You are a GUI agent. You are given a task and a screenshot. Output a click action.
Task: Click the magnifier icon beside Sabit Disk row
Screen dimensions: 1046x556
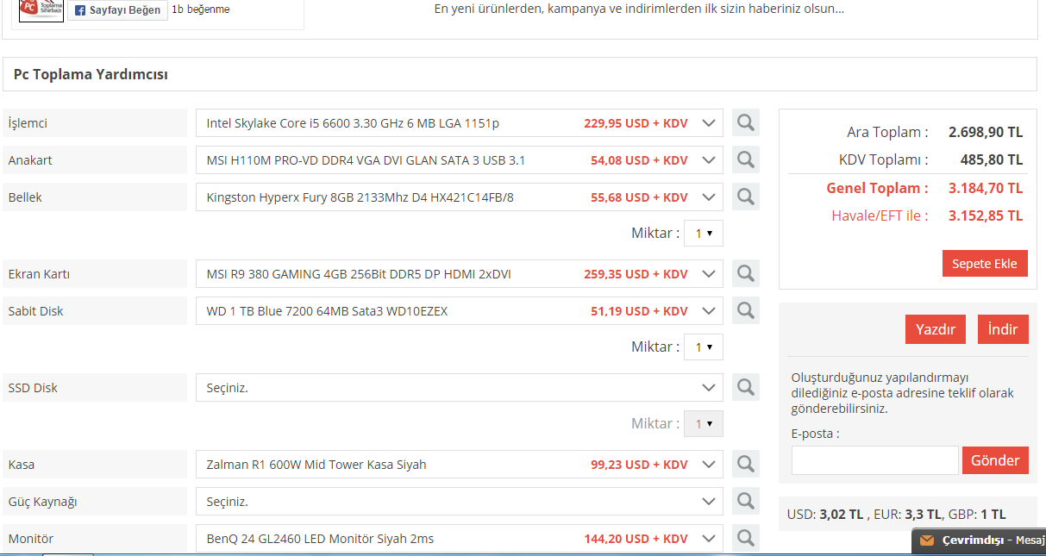(x=746, y=310)
